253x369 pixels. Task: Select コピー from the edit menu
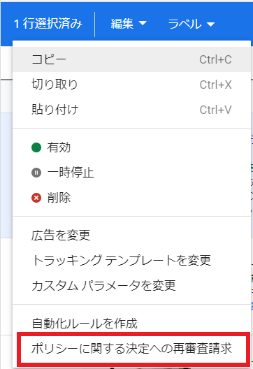pos(132,59)
